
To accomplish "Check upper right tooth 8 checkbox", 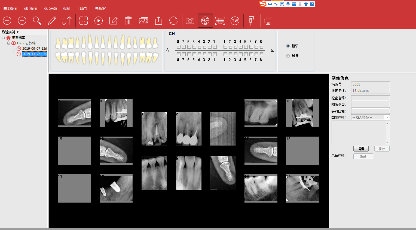I will pos(179,47).
